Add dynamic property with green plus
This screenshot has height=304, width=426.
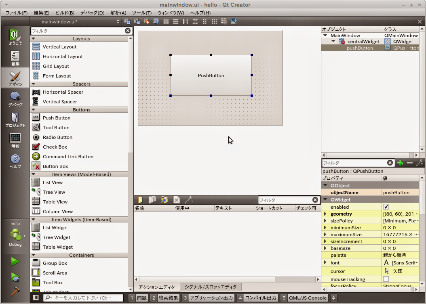click(400, 163)
